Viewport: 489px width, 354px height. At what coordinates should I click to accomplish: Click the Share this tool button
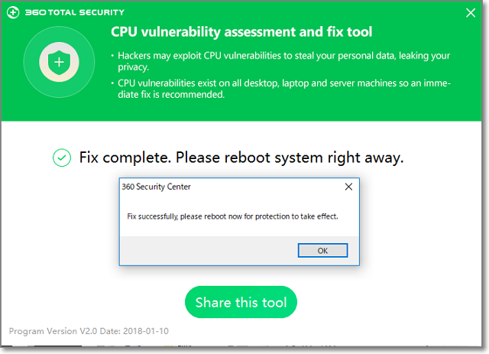point(241,302)
